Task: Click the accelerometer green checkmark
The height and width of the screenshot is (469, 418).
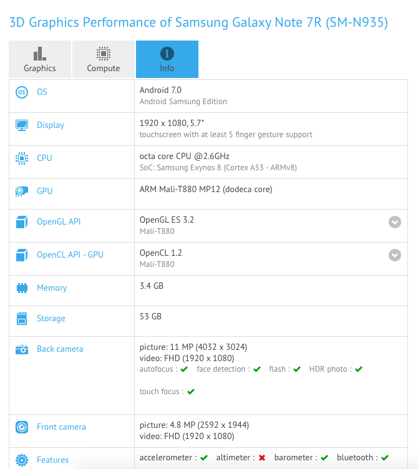Action: (204, 458)
